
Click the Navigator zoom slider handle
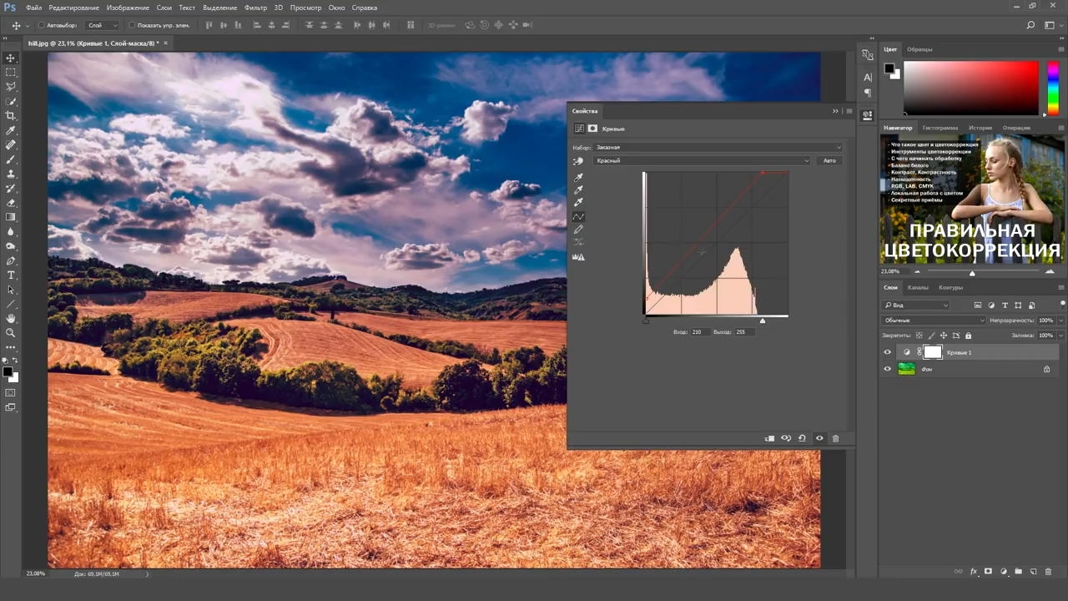972,272
